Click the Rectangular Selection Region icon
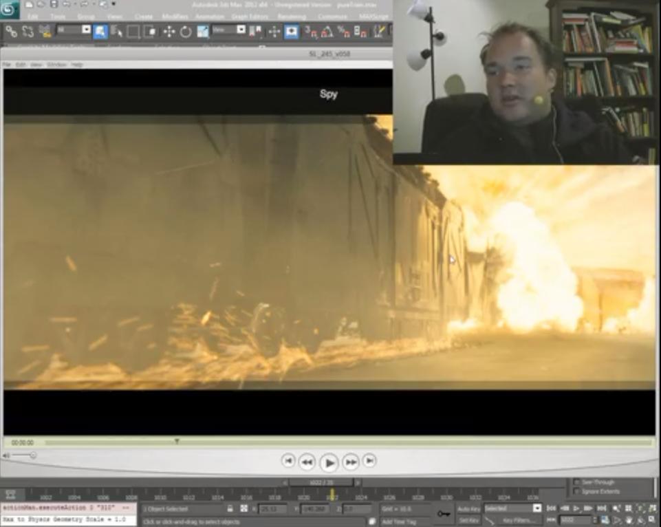This screenshot has width=661, height=527. tap(133, 32)
